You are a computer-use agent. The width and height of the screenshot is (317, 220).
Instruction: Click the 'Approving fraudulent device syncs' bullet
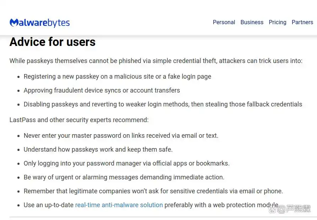102,90
